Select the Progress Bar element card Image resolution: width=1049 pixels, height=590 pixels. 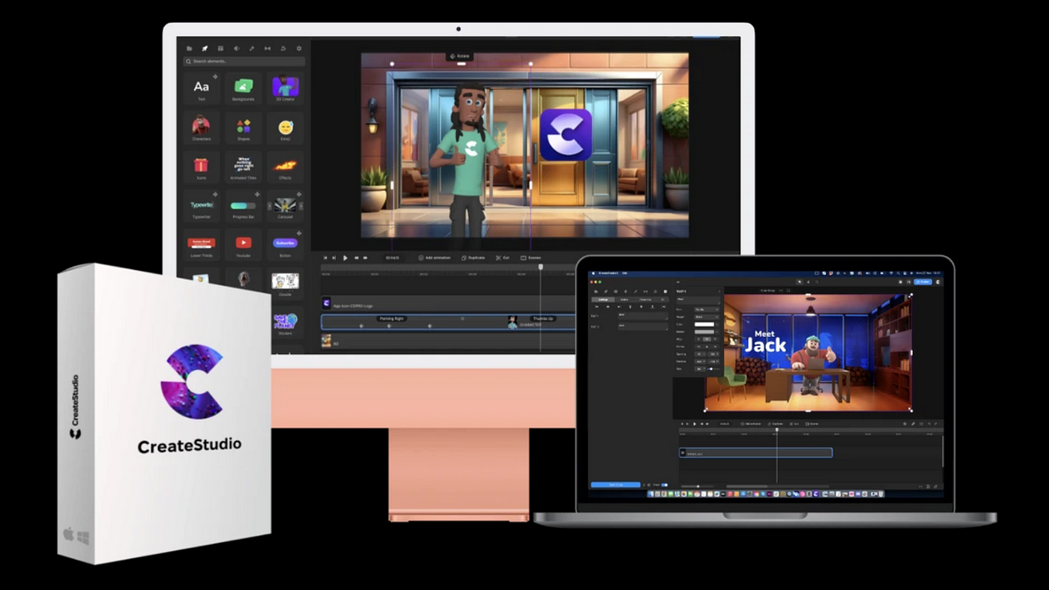[x=244, y=206]
